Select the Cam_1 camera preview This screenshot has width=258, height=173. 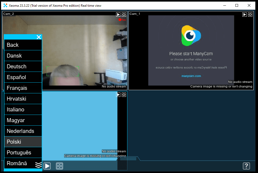tap(191, 51)
